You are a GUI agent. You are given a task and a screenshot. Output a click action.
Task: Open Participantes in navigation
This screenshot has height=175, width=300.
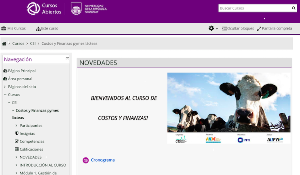tap(31, 126)
